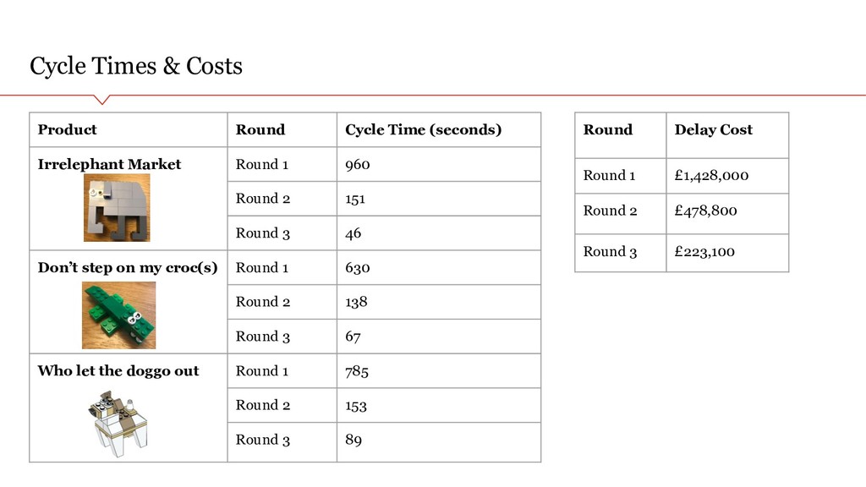The width and height of the screenshot is (866, 487).
Task: Click the Don't step on my croc(s) label
Action: coord(128,268)
